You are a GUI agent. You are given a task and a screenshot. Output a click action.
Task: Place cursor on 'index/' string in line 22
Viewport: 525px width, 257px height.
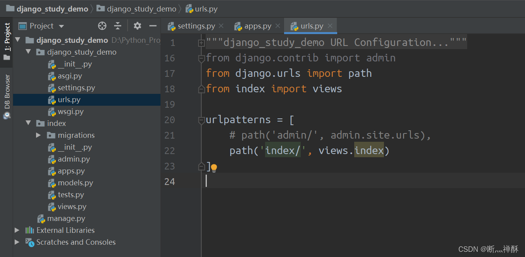click(x=283, y=150)
